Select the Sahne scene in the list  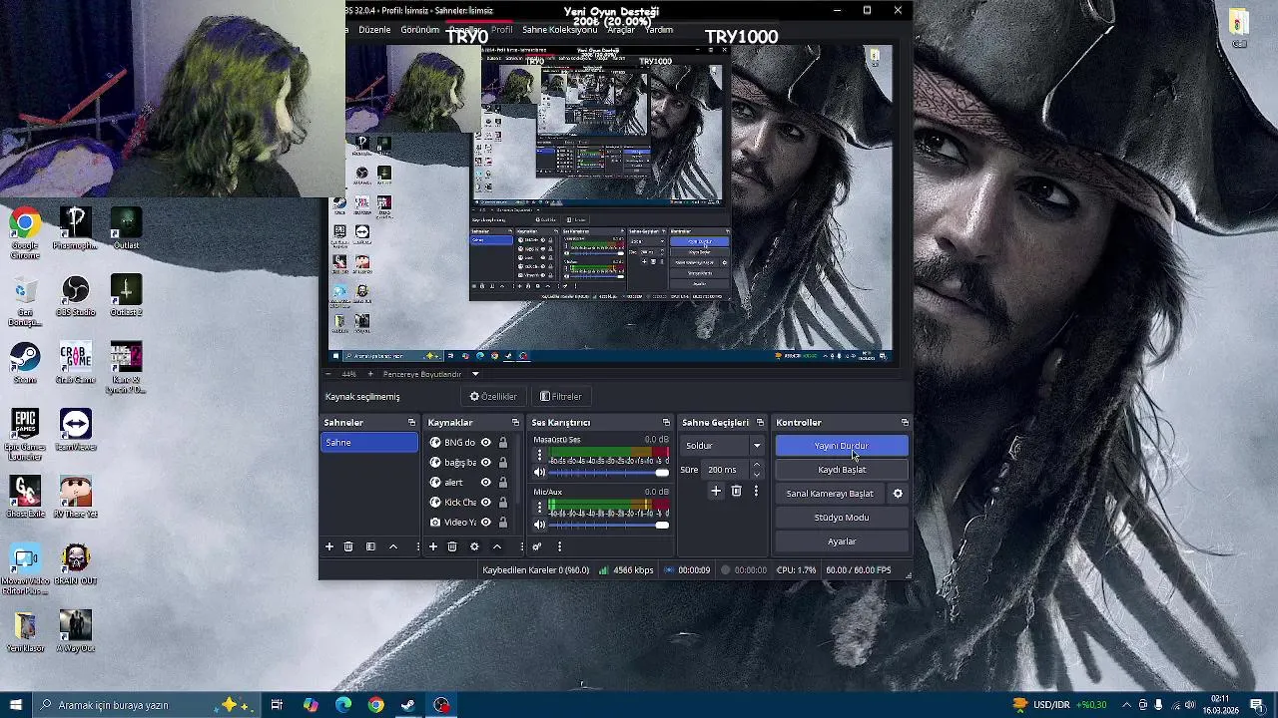[369, 443]
